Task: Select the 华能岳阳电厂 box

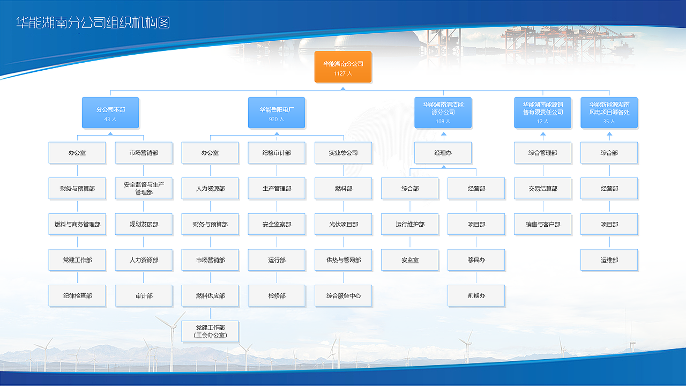Action: pos(277,113)
